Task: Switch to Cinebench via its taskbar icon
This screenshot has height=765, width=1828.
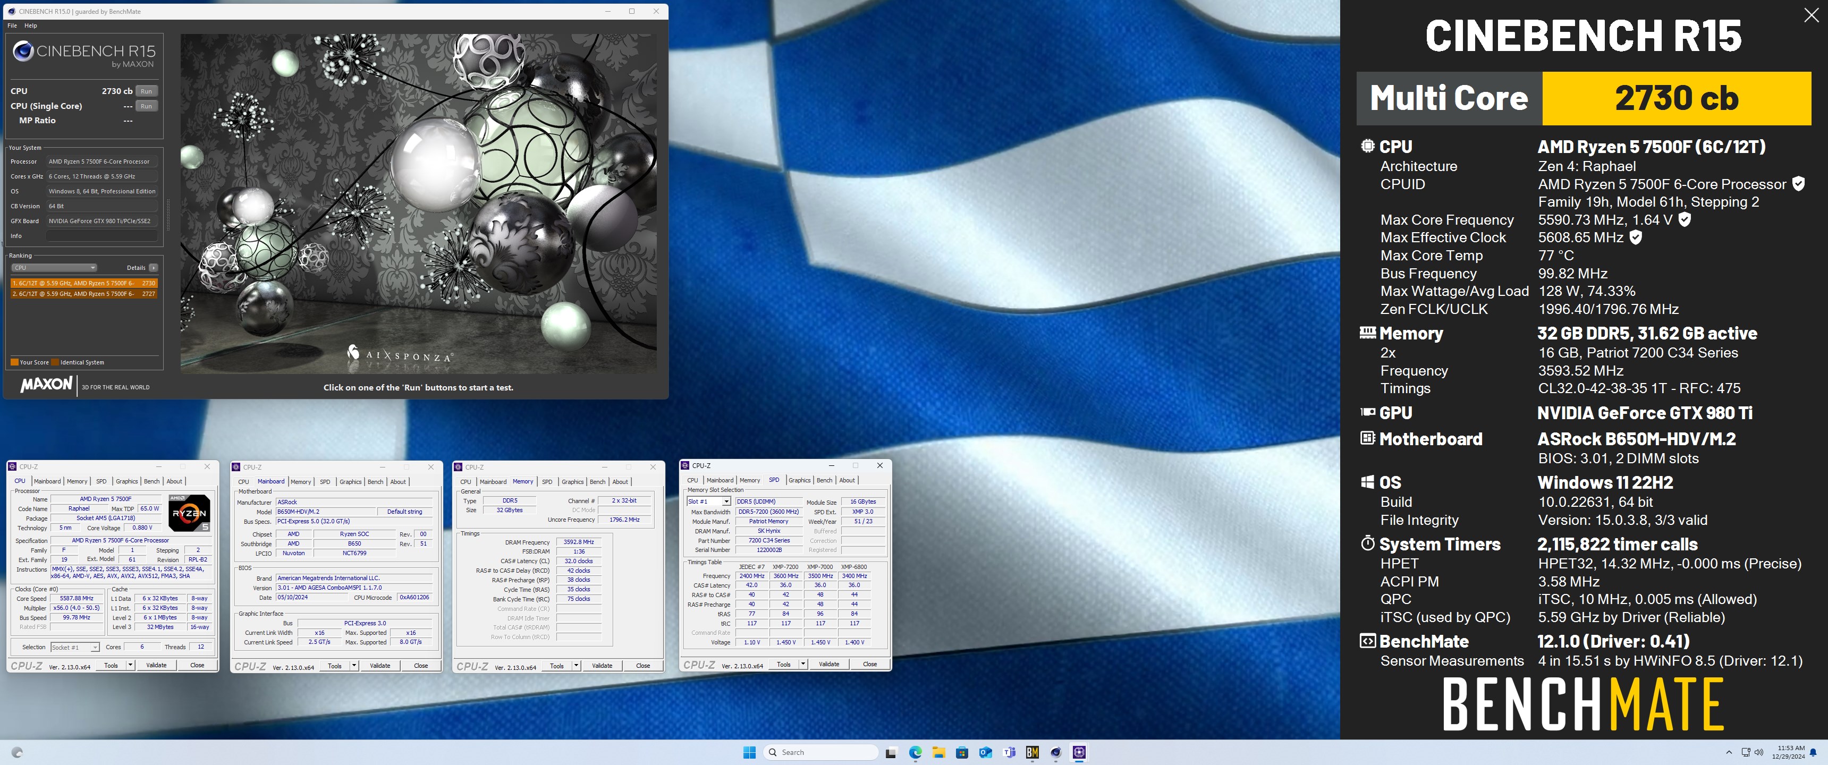Action: point(1055,752)
